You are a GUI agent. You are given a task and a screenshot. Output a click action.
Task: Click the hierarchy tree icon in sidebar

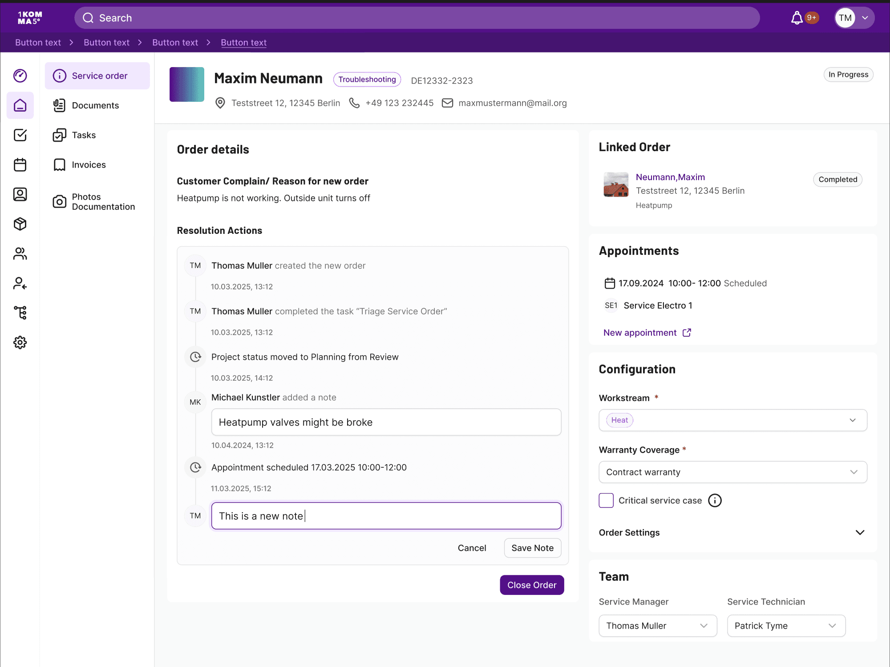[20, 313]
